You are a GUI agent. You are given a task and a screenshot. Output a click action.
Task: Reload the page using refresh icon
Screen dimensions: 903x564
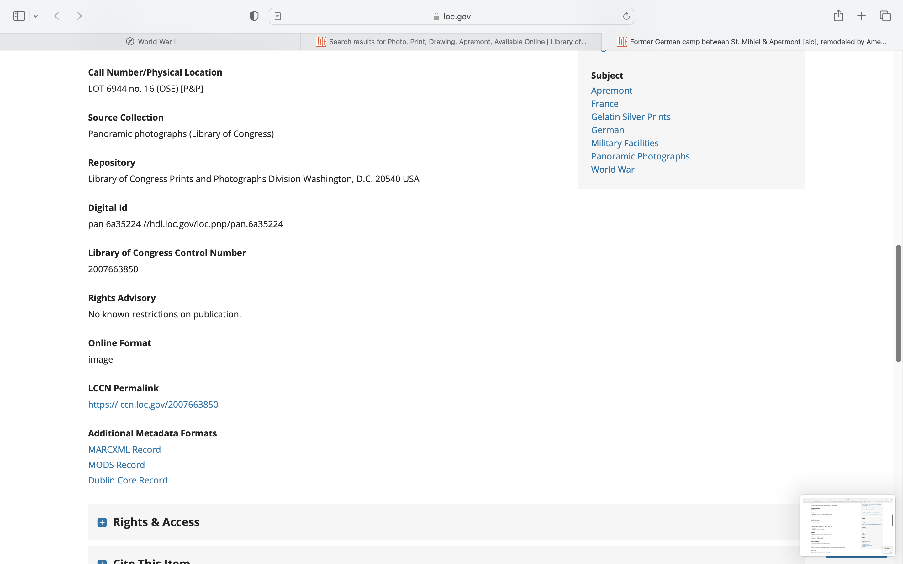tap(626, 16)
